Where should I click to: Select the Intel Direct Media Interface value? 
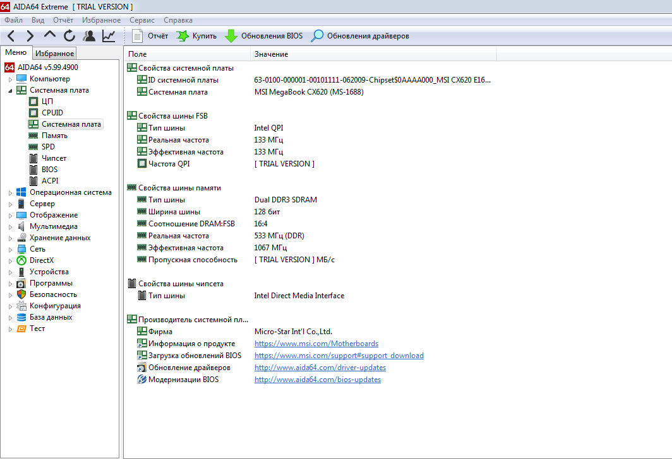[299, 296]
